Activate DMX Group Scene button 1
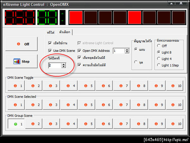 click(x=16, y=124)
